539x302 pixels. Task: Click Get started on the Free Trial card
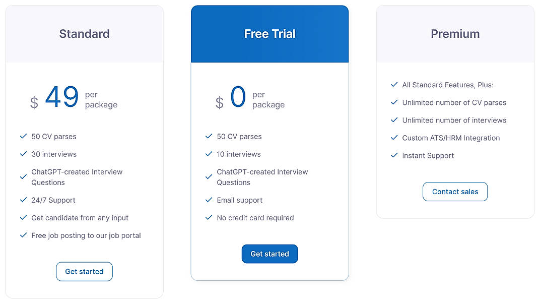269,254
